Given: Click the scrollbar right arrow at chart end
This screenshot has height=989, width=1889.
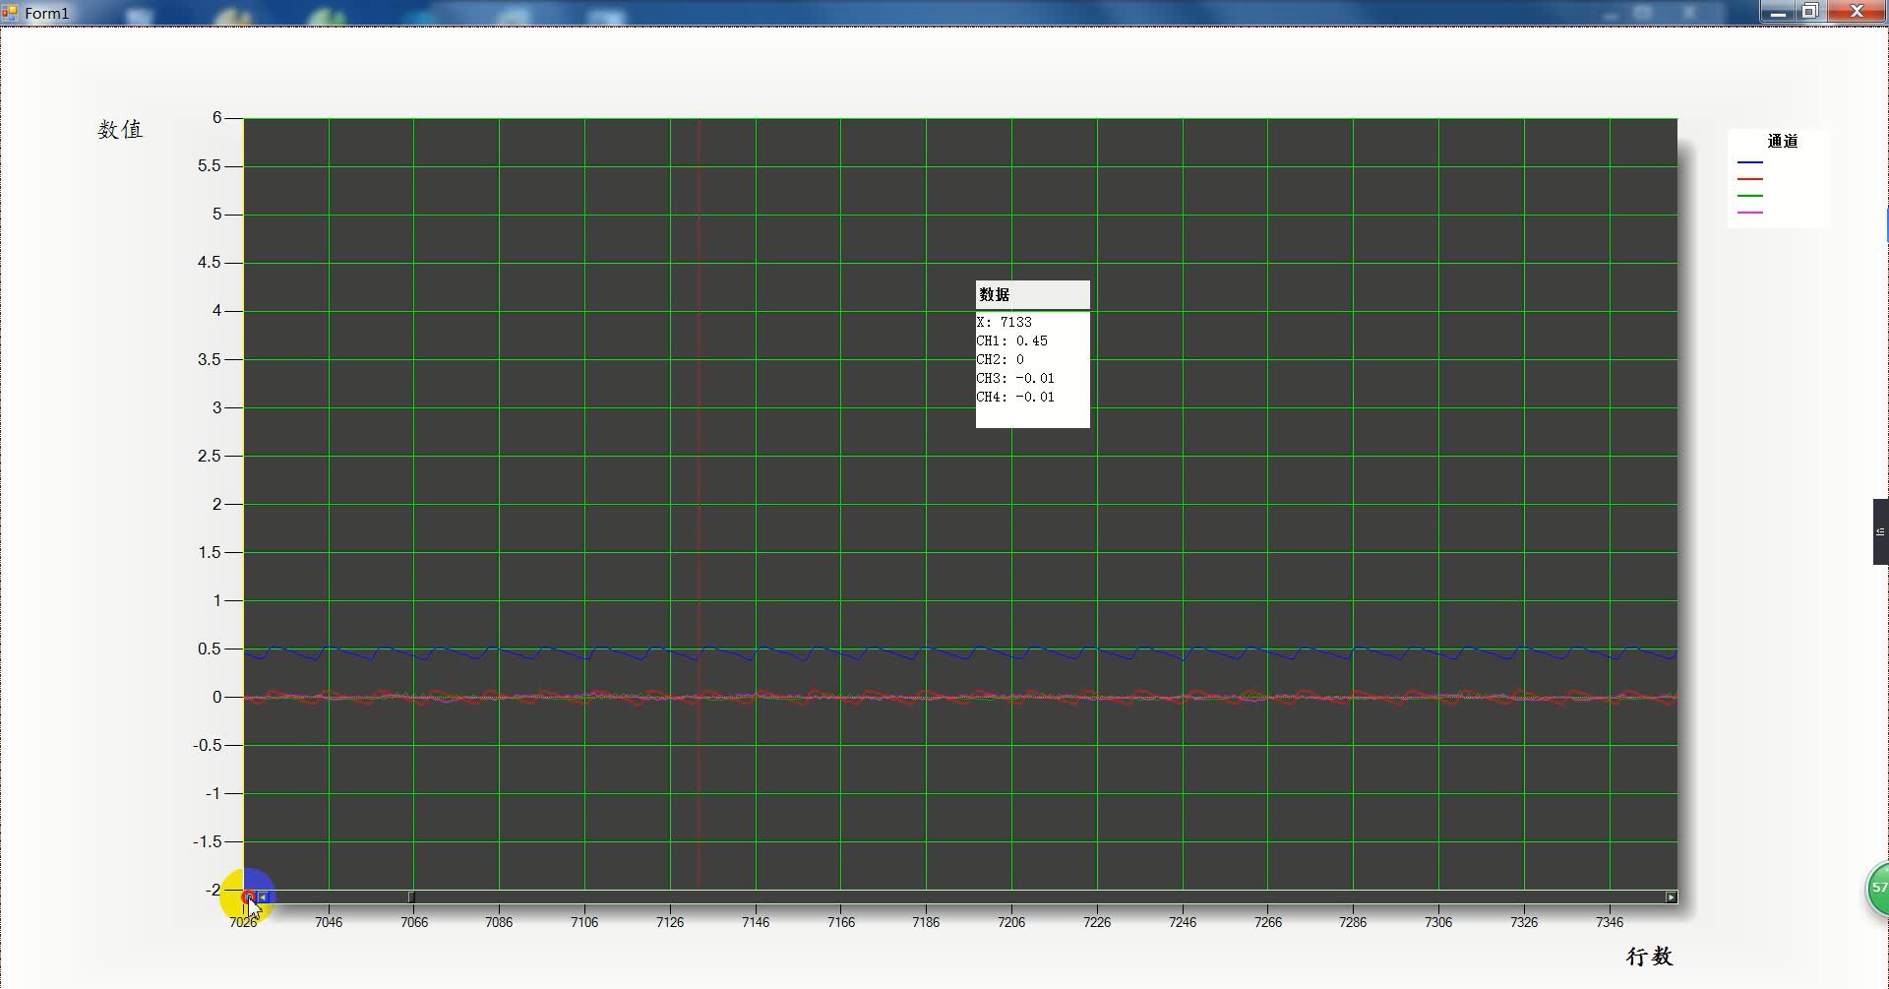Looking at the screenshot, I should coord(1671,896).
